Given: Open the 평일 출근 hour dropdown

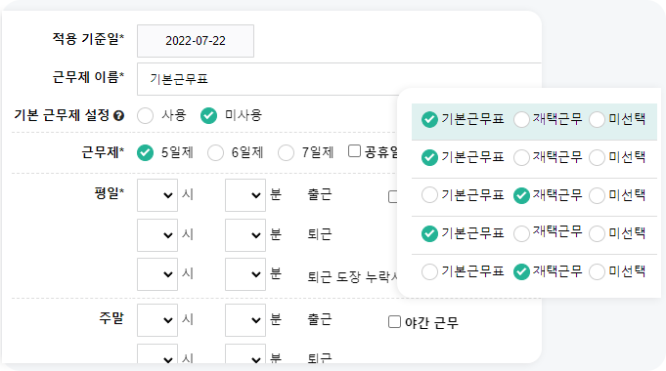Looking at the screenshot, I should [x=157, y=195].
